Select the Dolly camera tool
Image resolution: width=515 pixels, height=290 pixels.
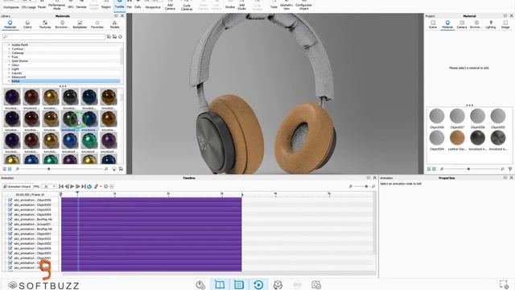click(138, 5)
